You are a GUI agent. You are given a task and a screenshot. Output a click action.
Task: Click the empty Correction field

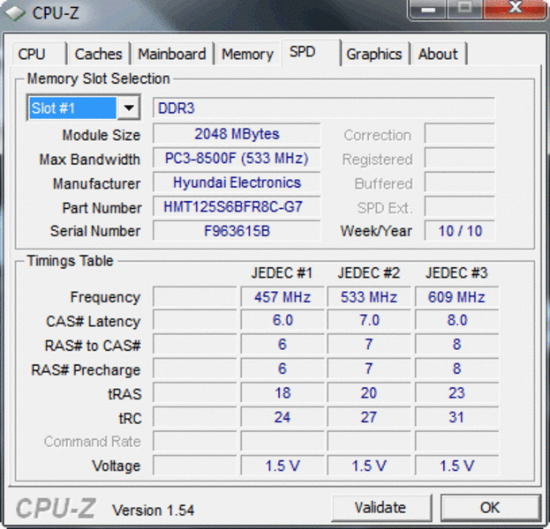pos(459,134)
